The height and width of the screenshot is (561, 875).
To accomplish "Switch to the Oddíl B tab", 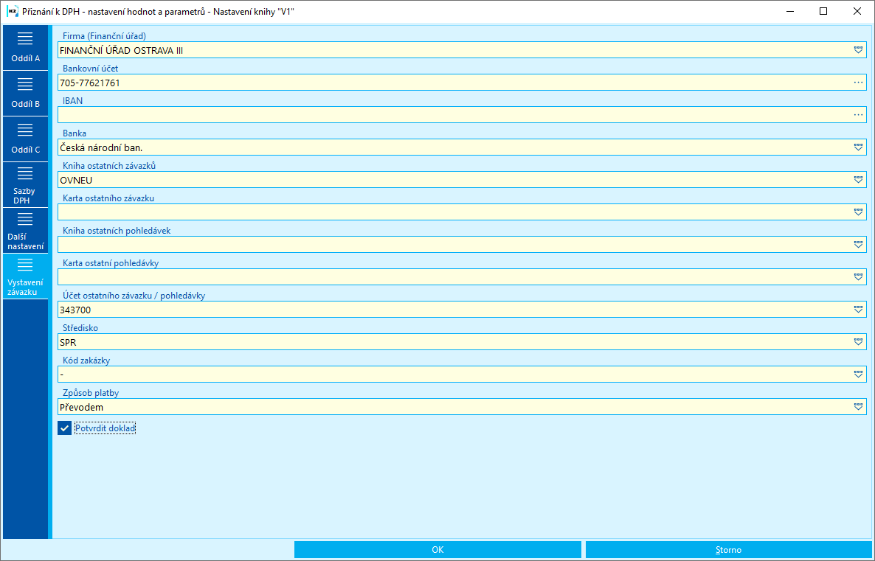I will tap(25, 93).
